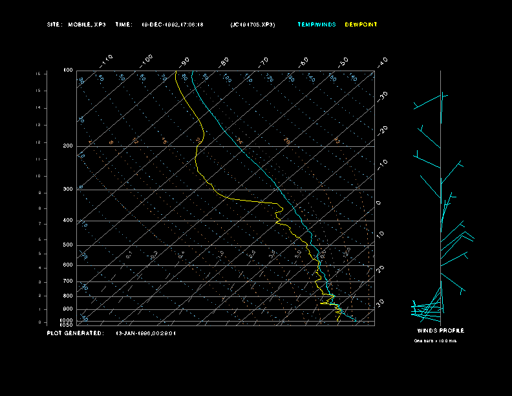The image size is (512, 396).
Task: Click the 400 pressure level label
Action: point(68,220)
